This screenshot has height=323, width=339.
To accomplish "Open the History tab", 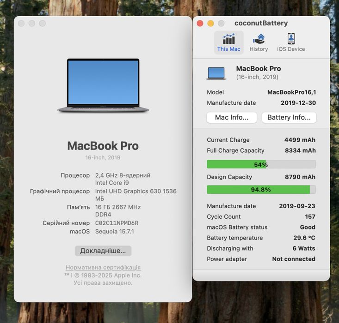I will [x=259, y=42].
